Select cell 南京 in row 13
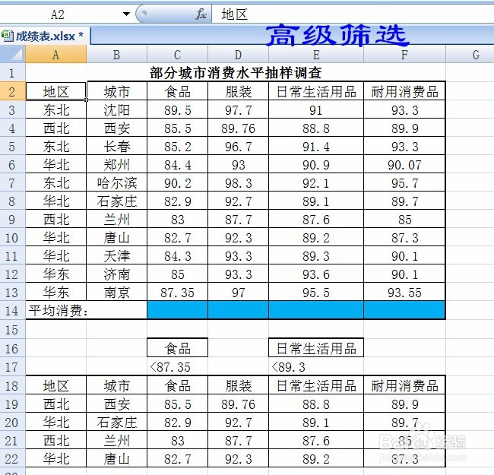Viewport: 494px width, 475px height. [x=116, y=293]
